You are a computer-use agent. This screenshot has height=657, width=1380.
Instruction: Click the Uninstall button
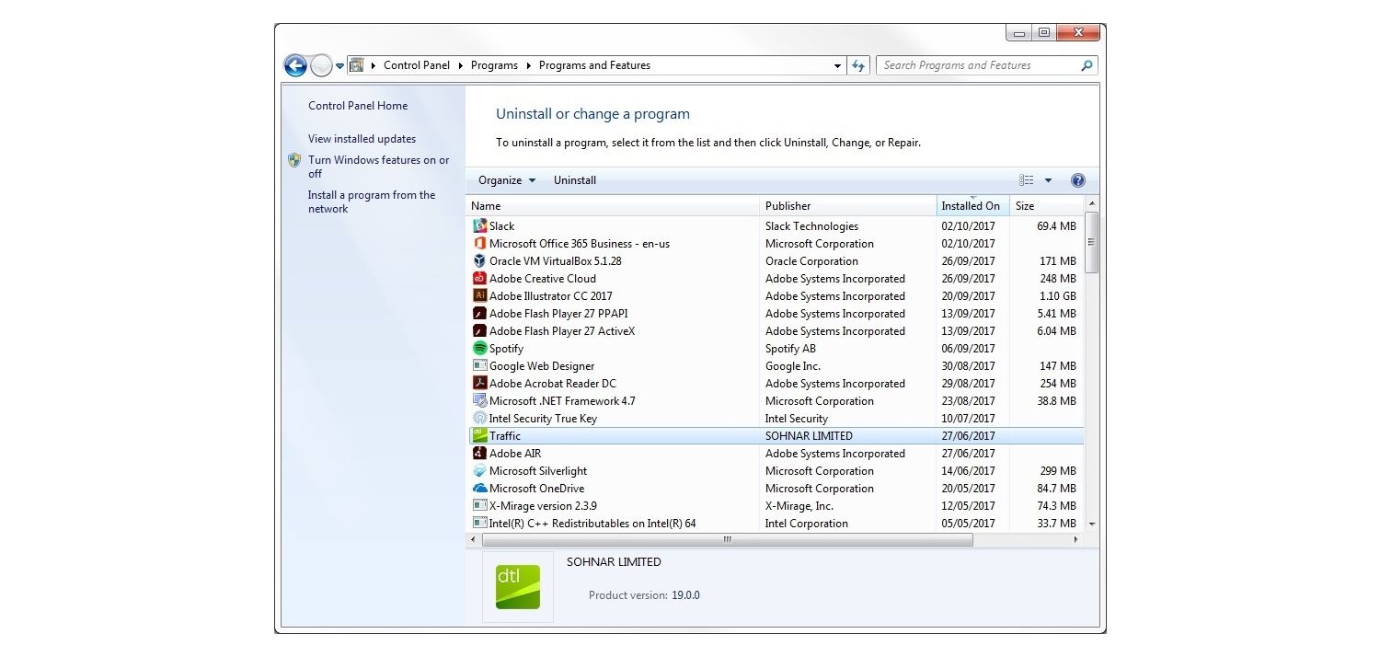(574, 179)
